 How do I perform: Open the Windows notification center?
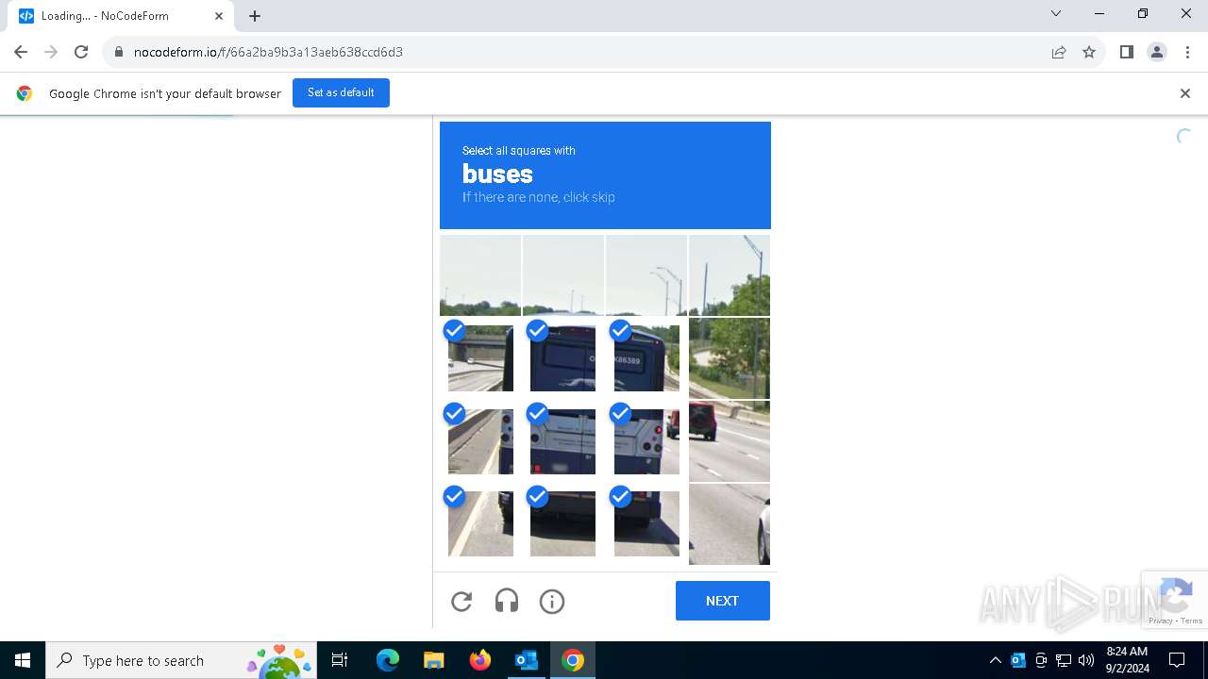(x=1177, y=660)
